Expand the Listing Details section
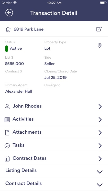 (54, 171)
